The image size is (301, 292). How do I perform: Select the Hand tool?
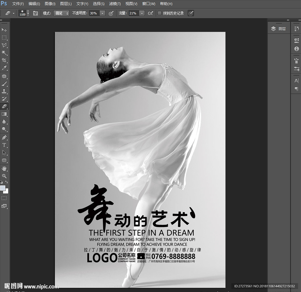click(4, 168)
